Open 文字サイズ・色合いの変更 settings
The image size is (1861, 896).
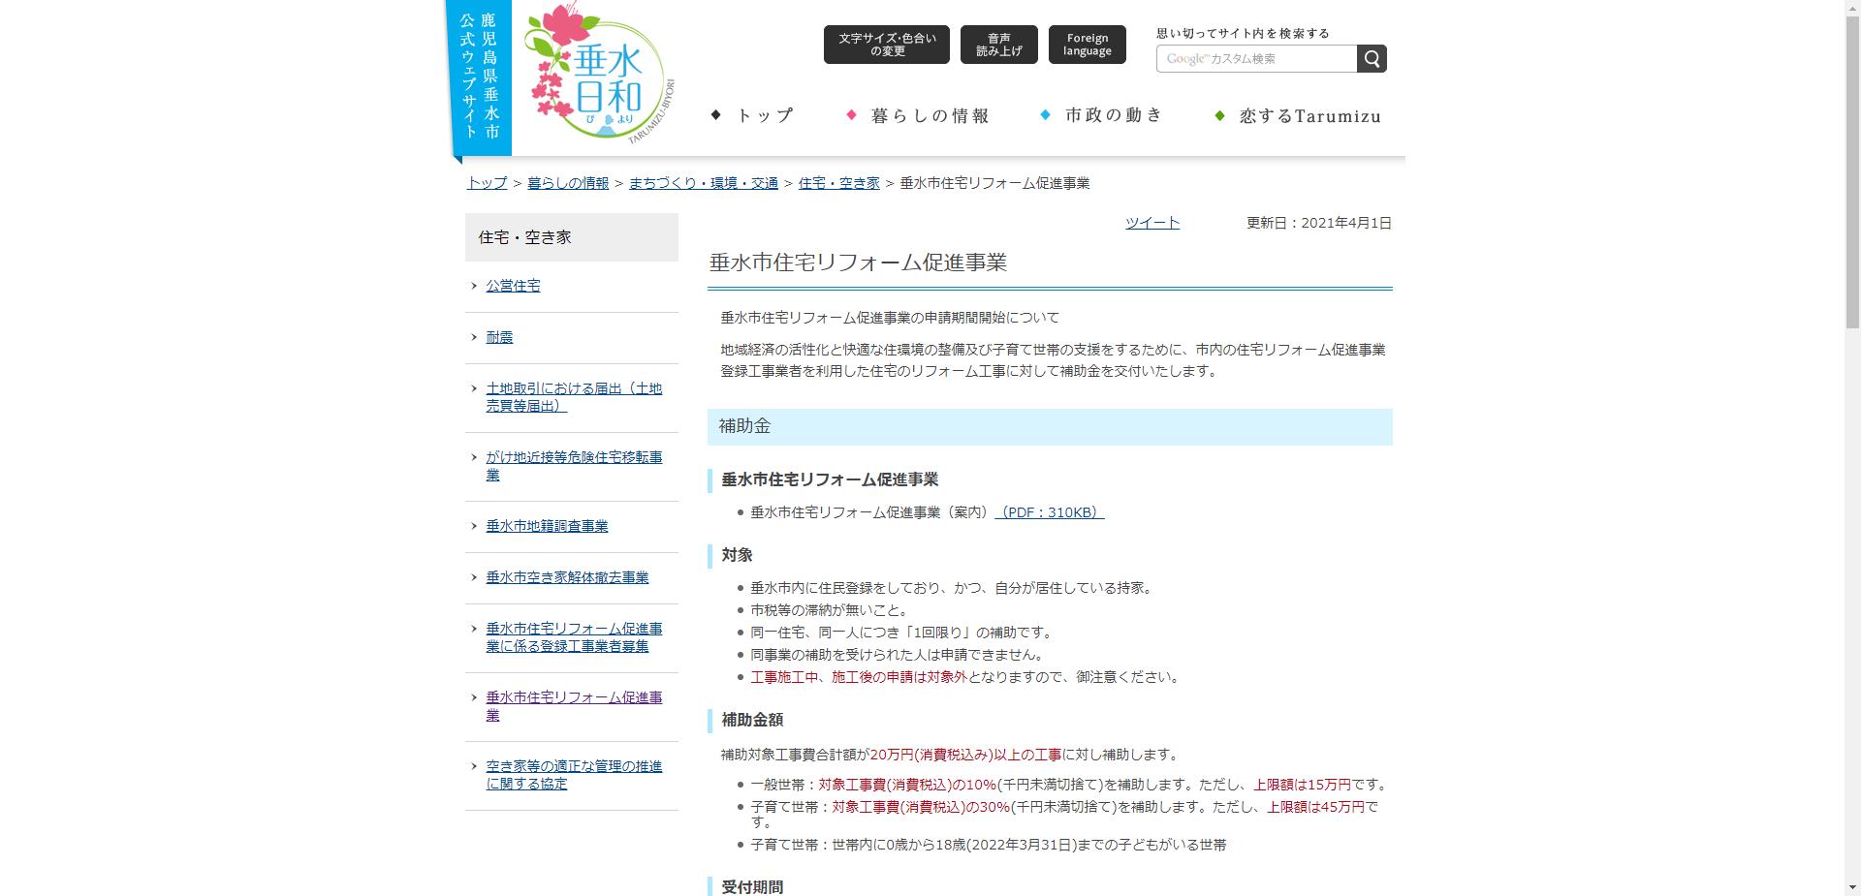tap(887, 44)
